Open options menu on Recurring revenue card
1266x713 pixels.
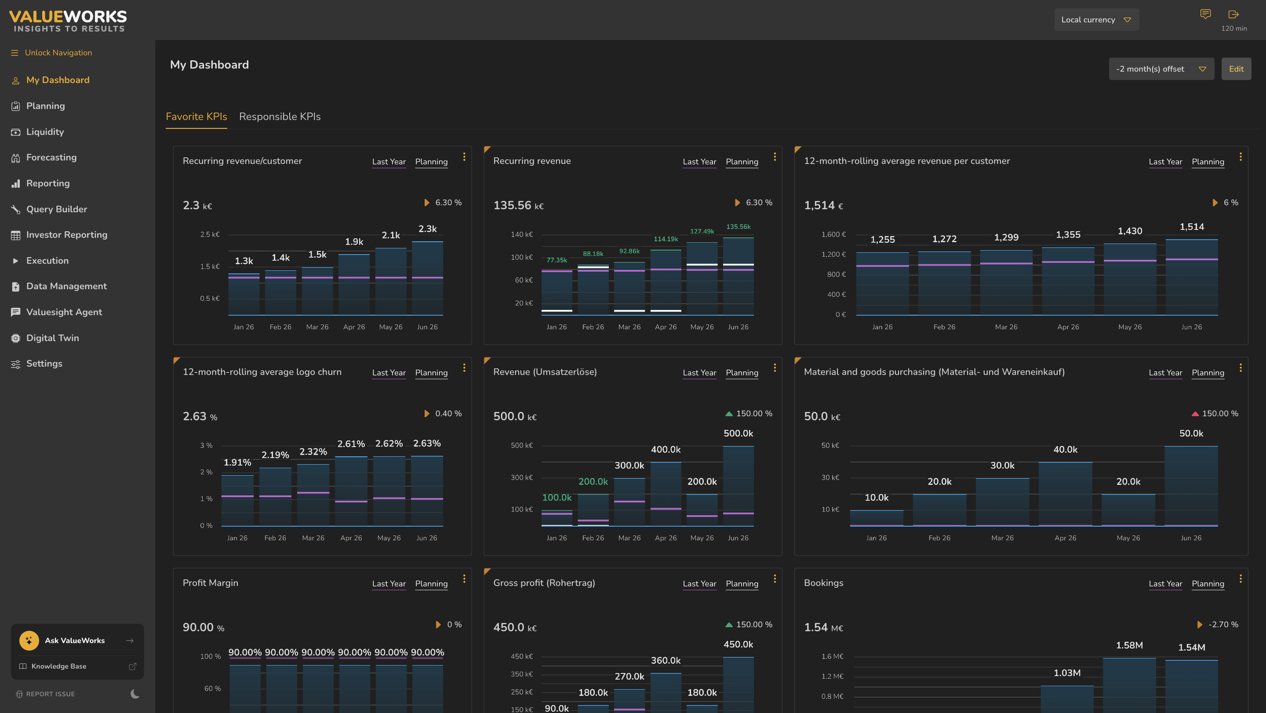tap(775, 157)
